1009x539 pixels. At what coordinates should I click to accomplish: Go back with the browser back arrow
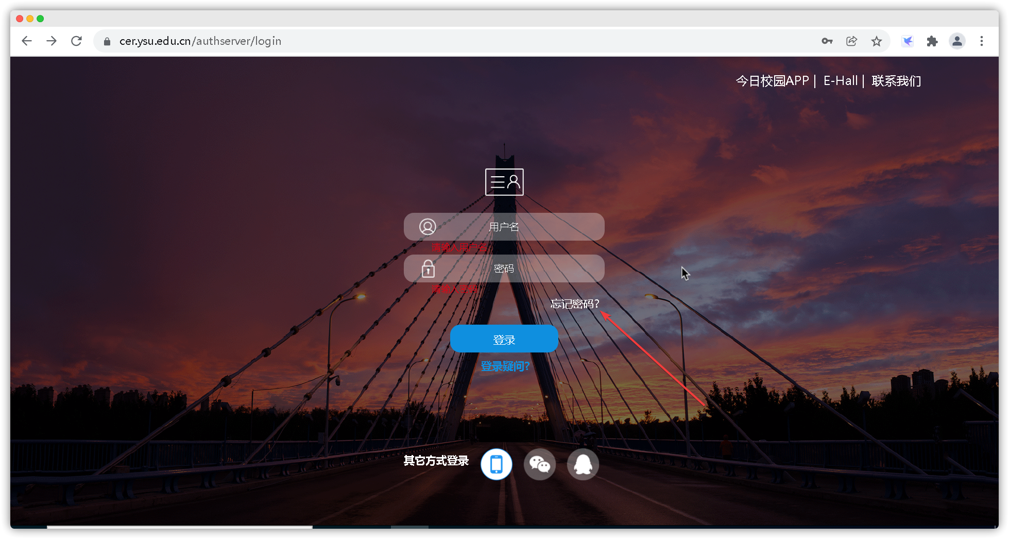(x=27, y=41)
